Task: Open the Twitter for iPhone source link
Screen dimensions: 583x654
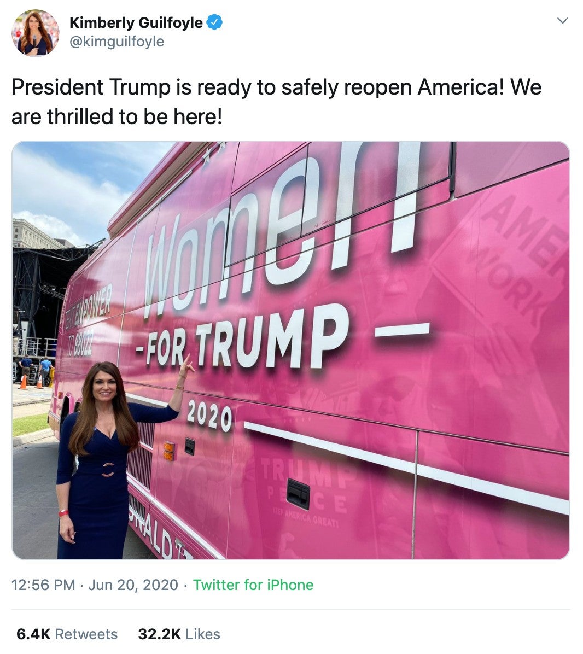Action: click(x=253, y=585)
